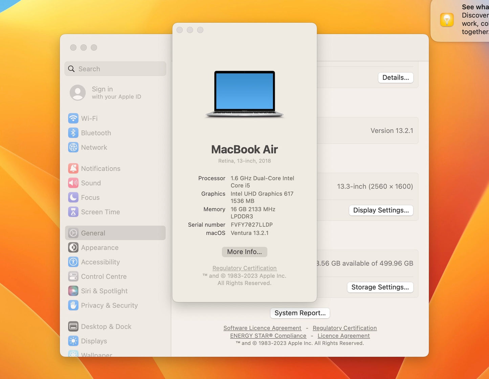Viewport: 489px width, 379px height.
Task: Open the Sound speaker icon
Action: 73,183
